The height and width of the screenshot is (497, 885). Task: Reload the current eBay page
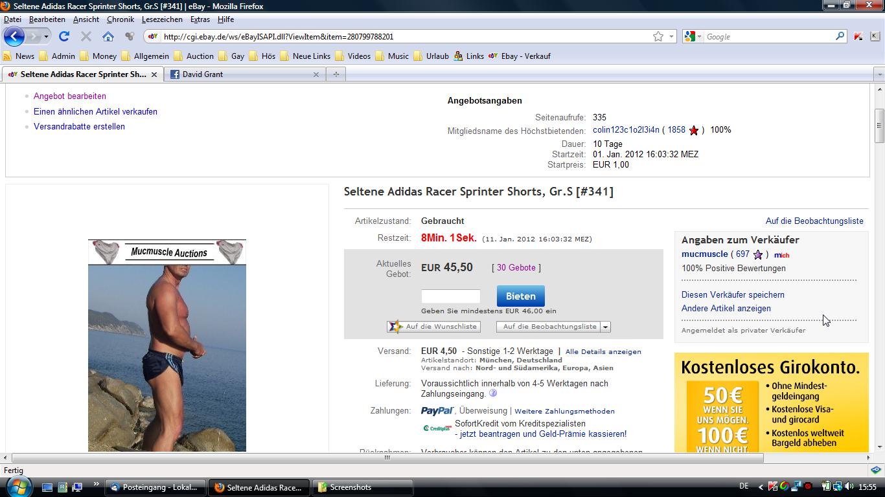click(63, 36)
